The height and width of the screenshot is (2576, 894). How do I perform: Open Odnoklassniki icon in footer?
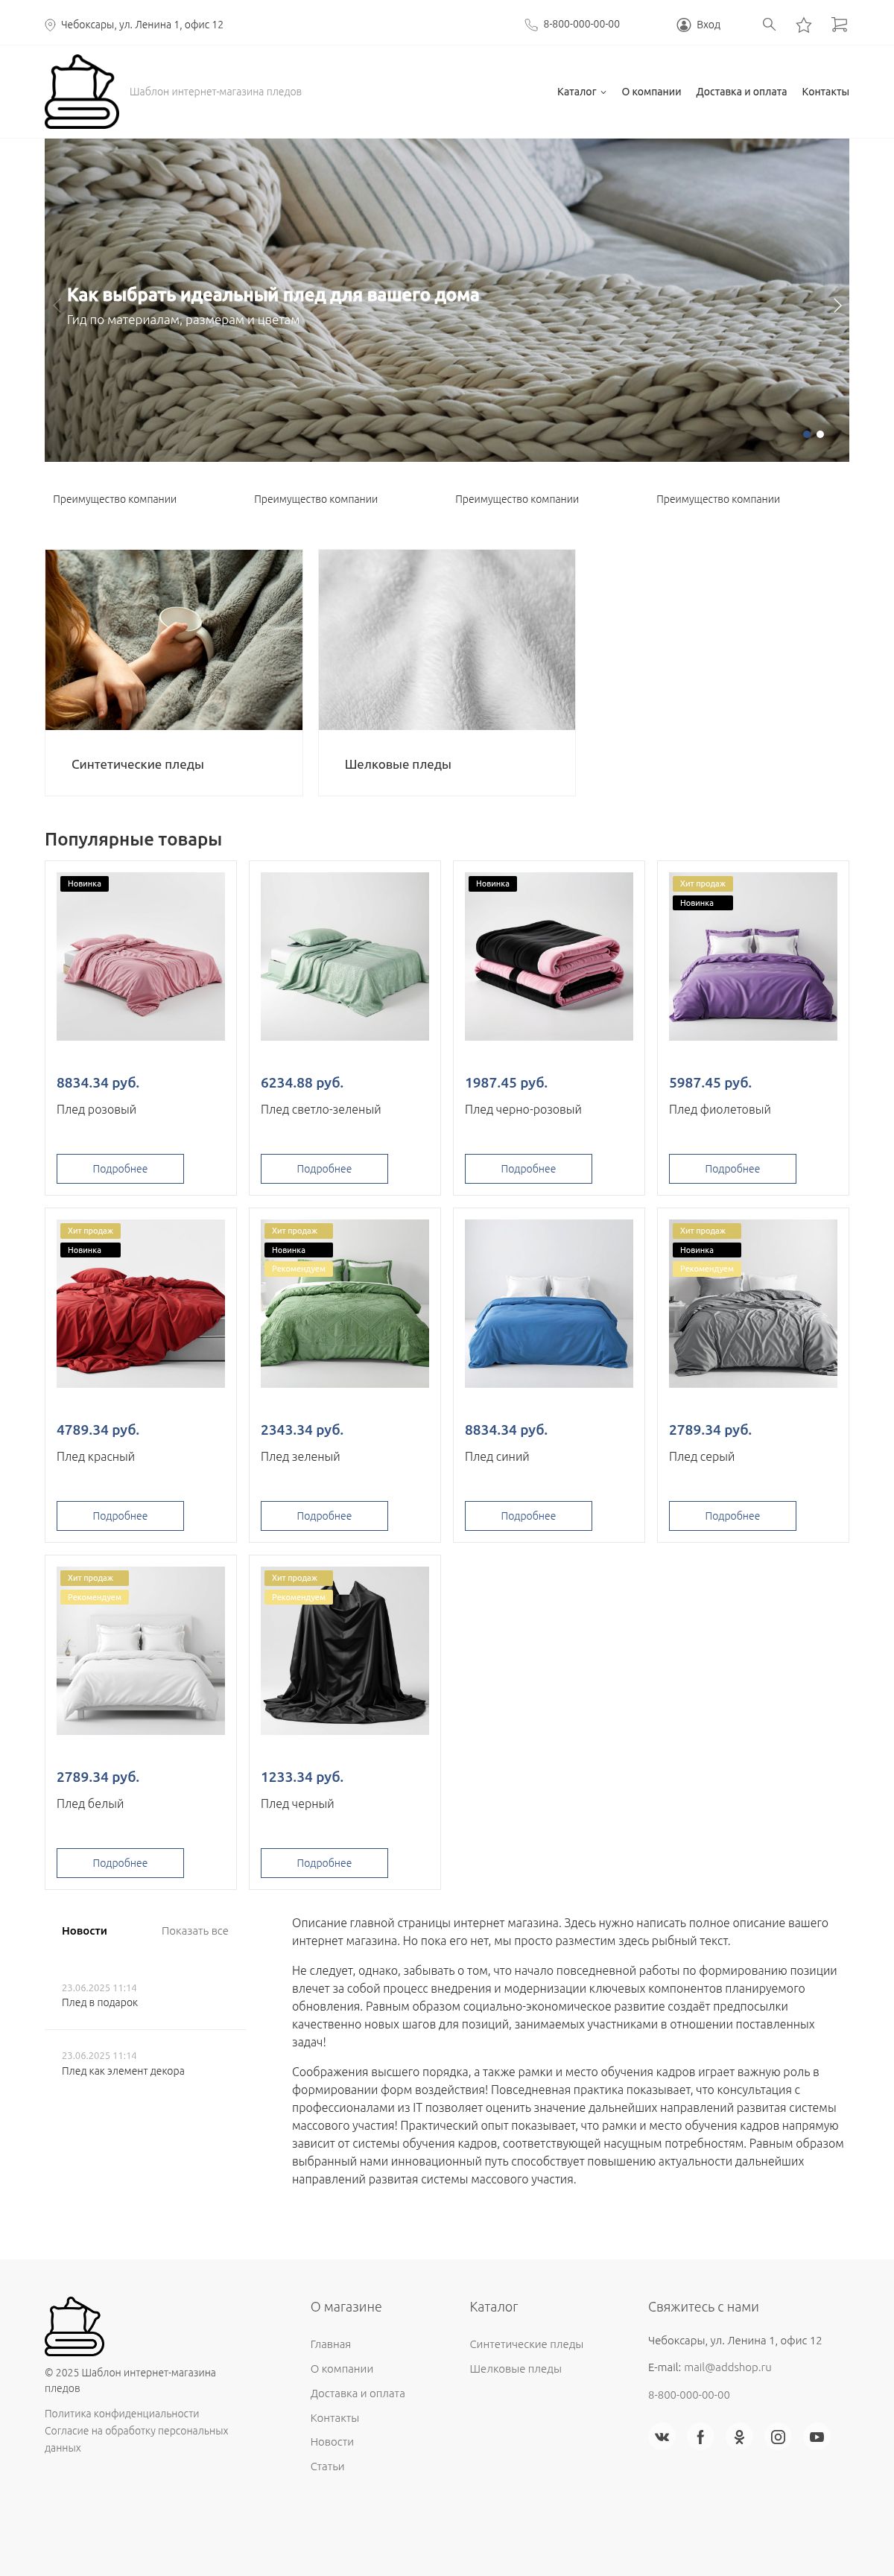(740, 2436)
